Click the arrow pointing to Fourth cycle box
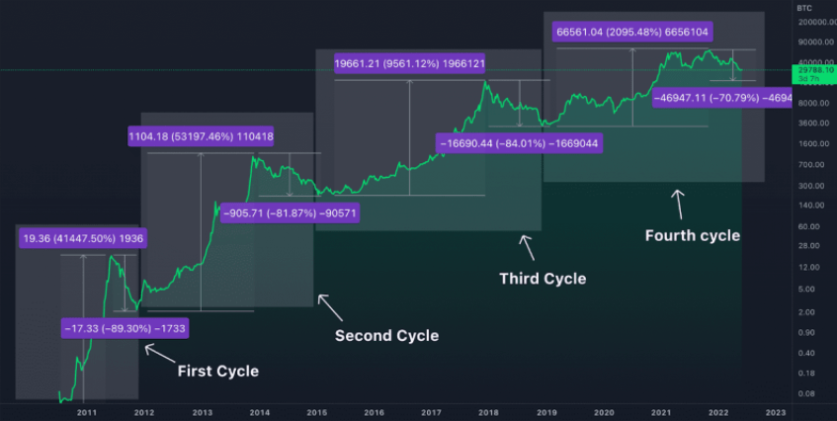 678,204
